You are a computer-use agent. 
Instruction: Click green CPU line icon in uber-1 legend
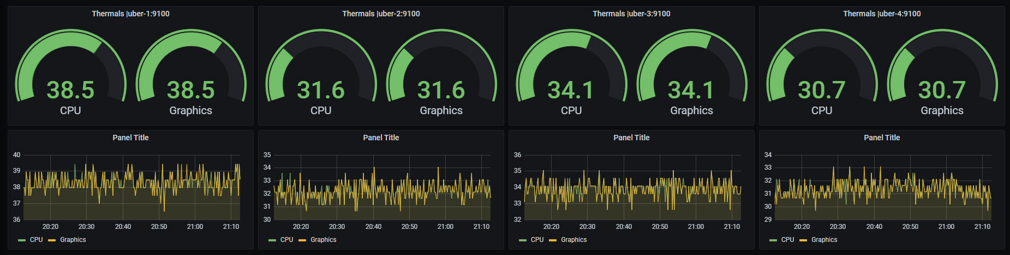click(22, 240)
